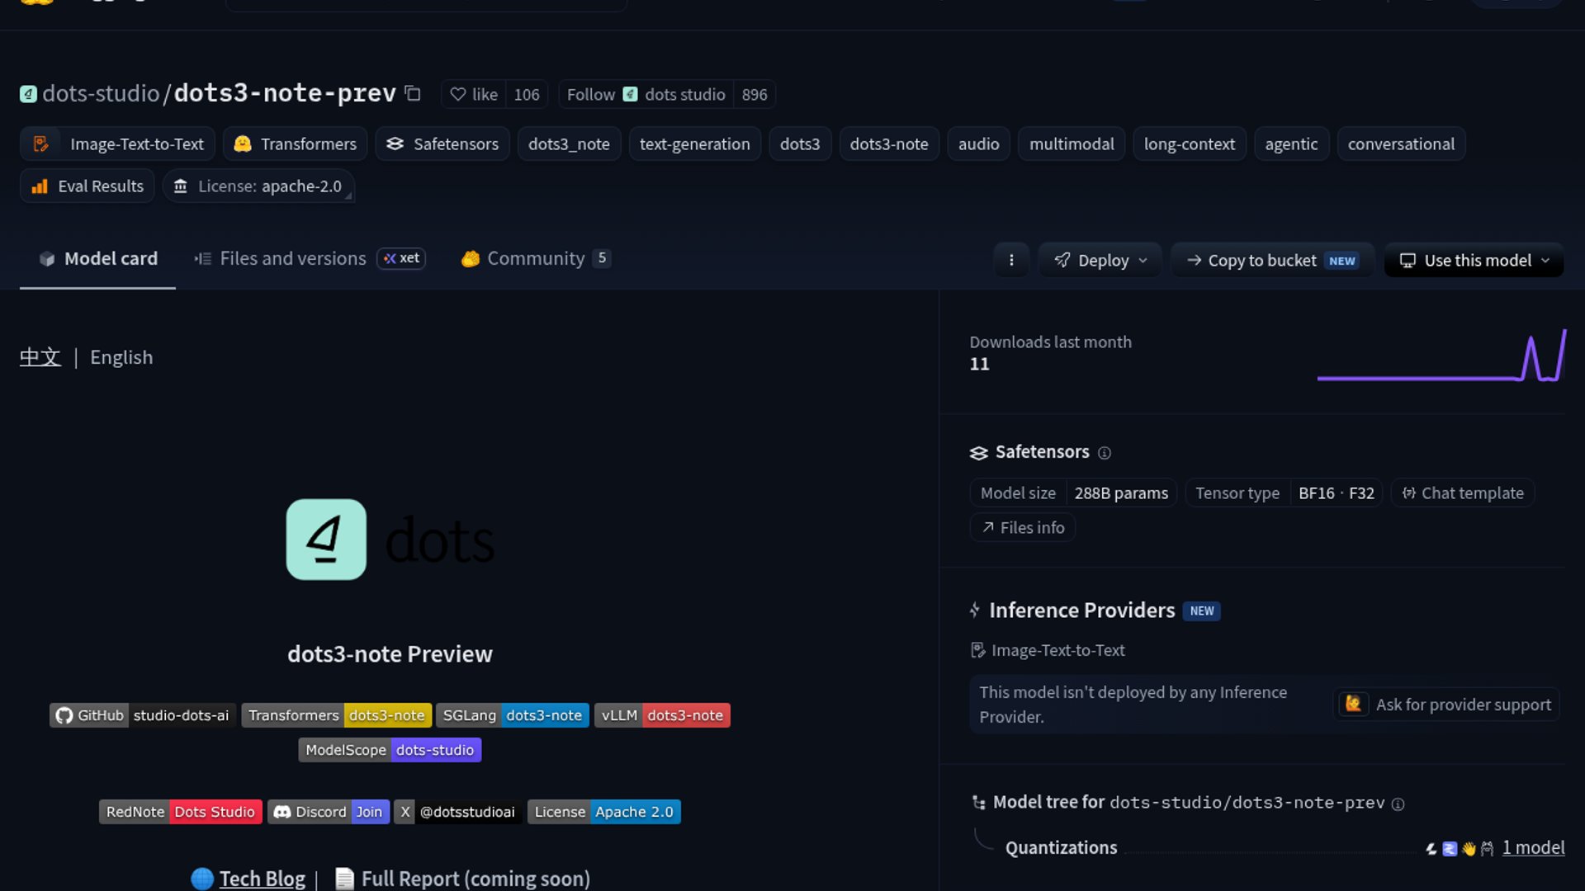Select the text-generation tag
Viewport: 1585px width, 891px height.
pyautogui.click(x=694, y=144)
